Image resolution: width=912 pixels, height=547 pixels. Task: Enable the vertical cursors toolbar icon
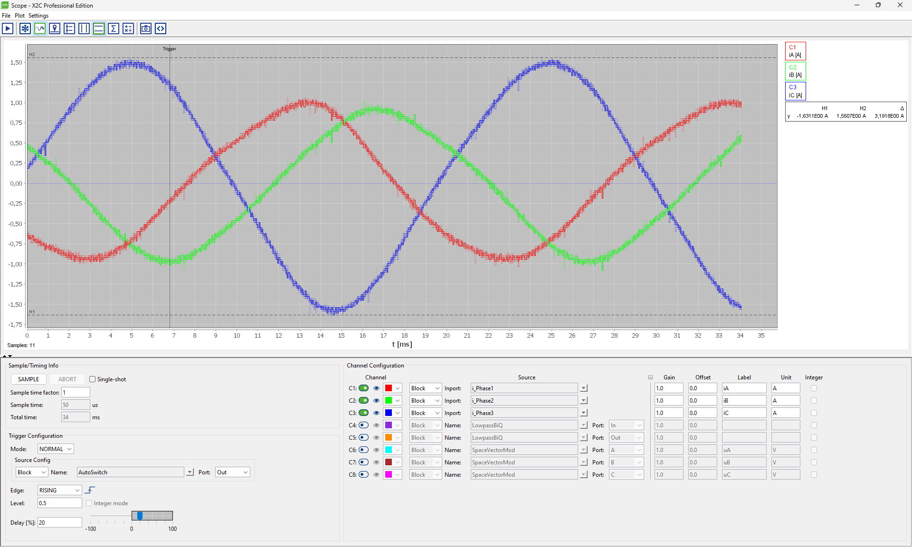pyautogui.click(x=84, y=28)
